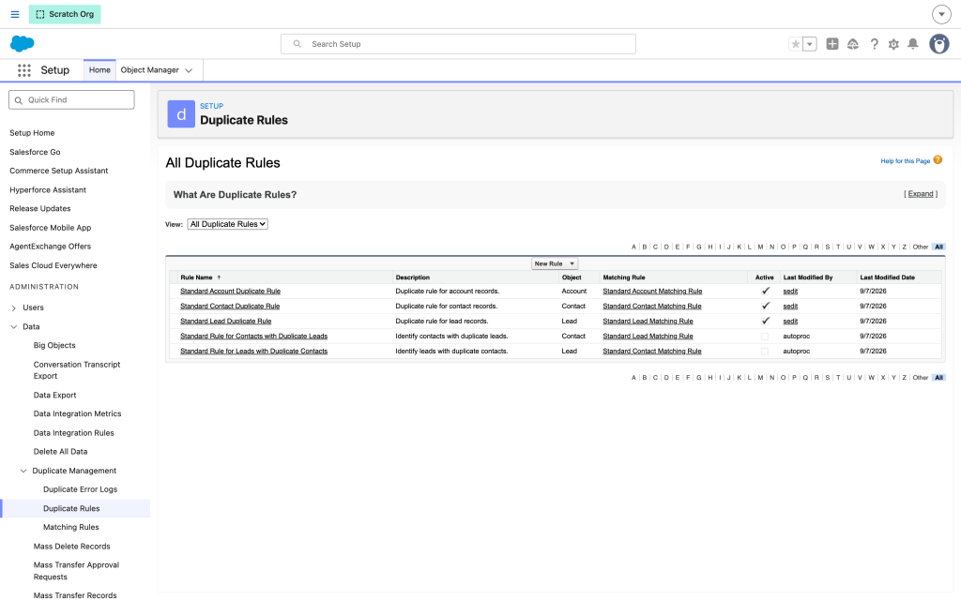
Task: Open Matching Rules in sidebar
Action: click(71, 527)
